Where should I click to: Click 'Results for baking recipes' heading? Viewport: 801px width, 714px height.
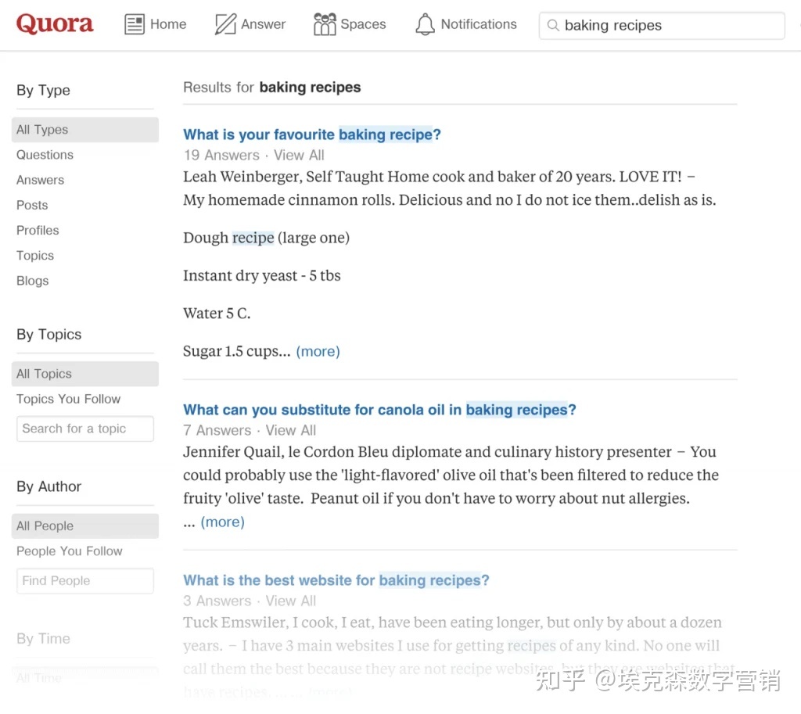coord(271,88)
